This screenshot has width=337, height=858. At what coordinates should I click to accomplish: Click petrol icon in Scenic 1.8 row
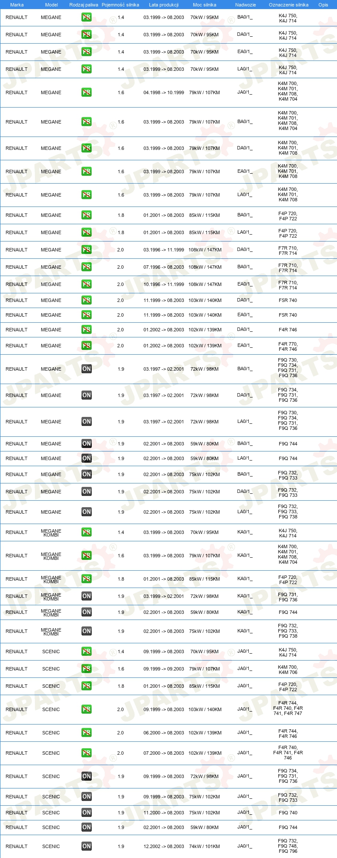pos(87,686)
